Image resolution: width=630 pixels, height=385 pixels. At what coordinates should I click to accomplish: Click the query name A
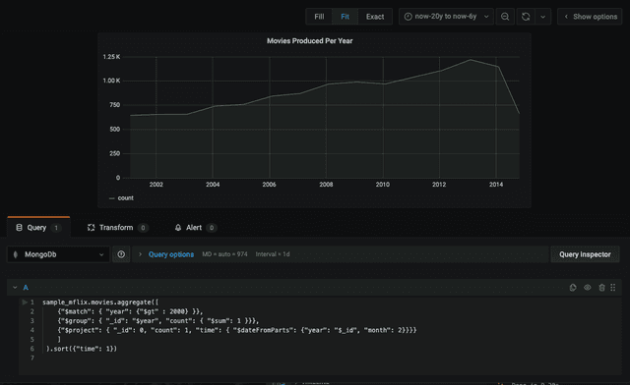(x=26, y=287)
